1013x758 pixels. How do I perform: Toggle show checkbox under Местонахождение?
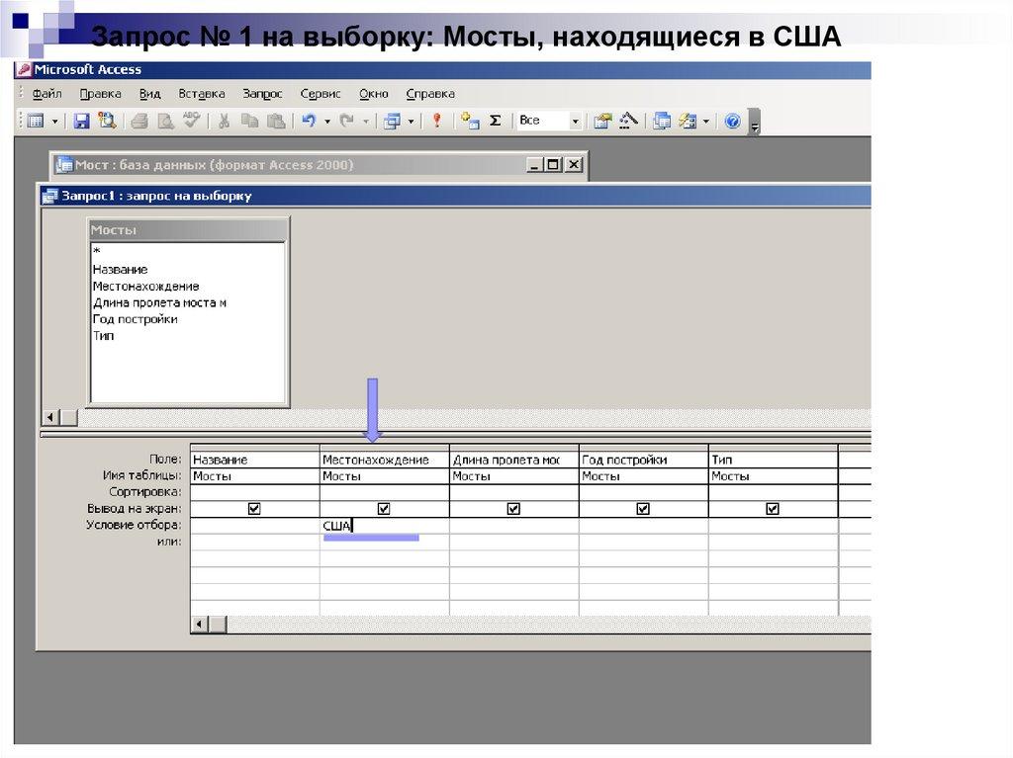point(384,509)
